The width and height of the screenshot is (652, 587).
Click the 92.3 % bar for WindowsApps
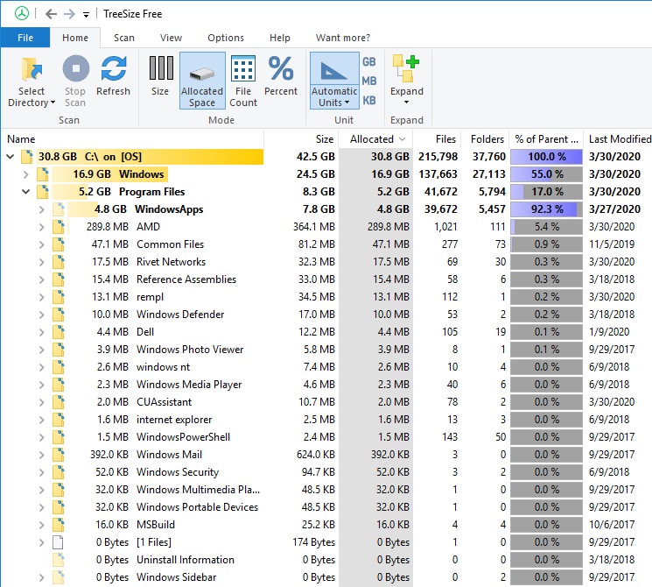coord(546,209)
